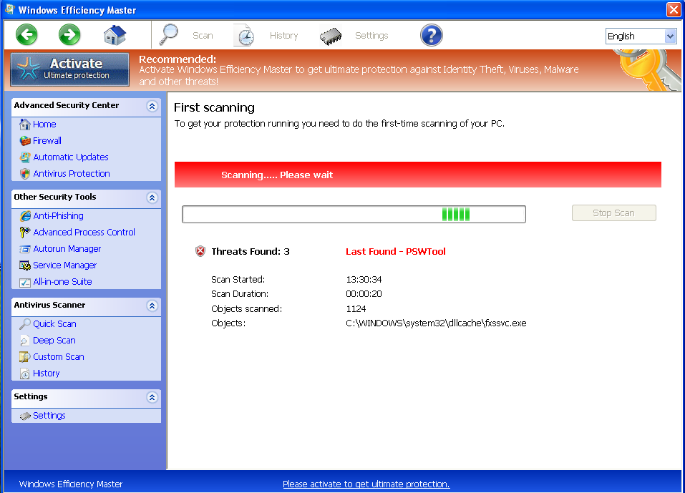Open Help via blue question mark icon
The width and height of the screenshot is (685, 493).
click(431, 35)
